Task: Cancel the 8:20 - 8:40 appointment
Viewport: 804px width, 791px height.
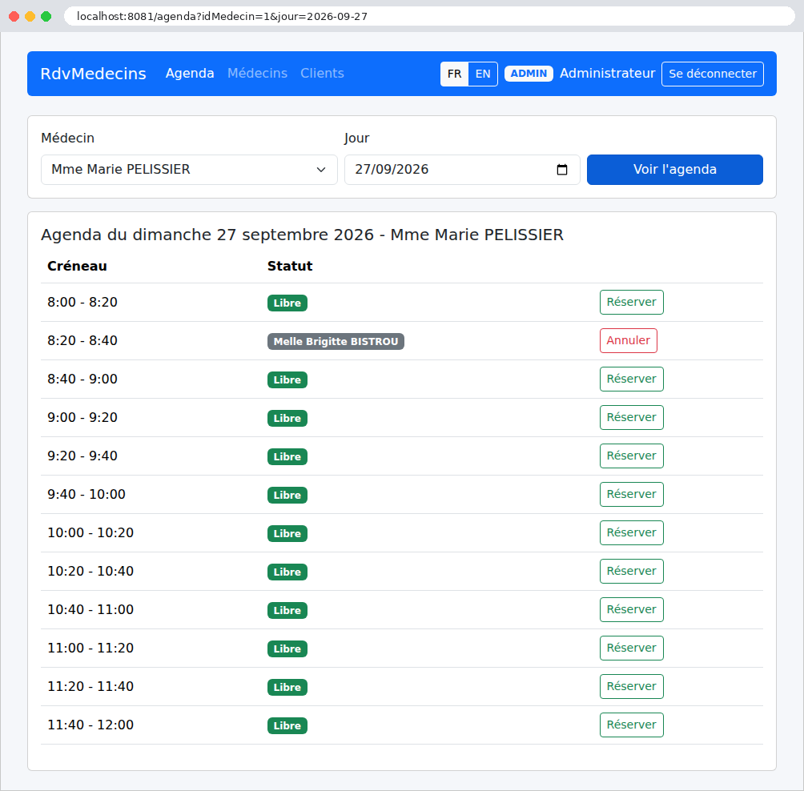Action: (x=629, y=341)
